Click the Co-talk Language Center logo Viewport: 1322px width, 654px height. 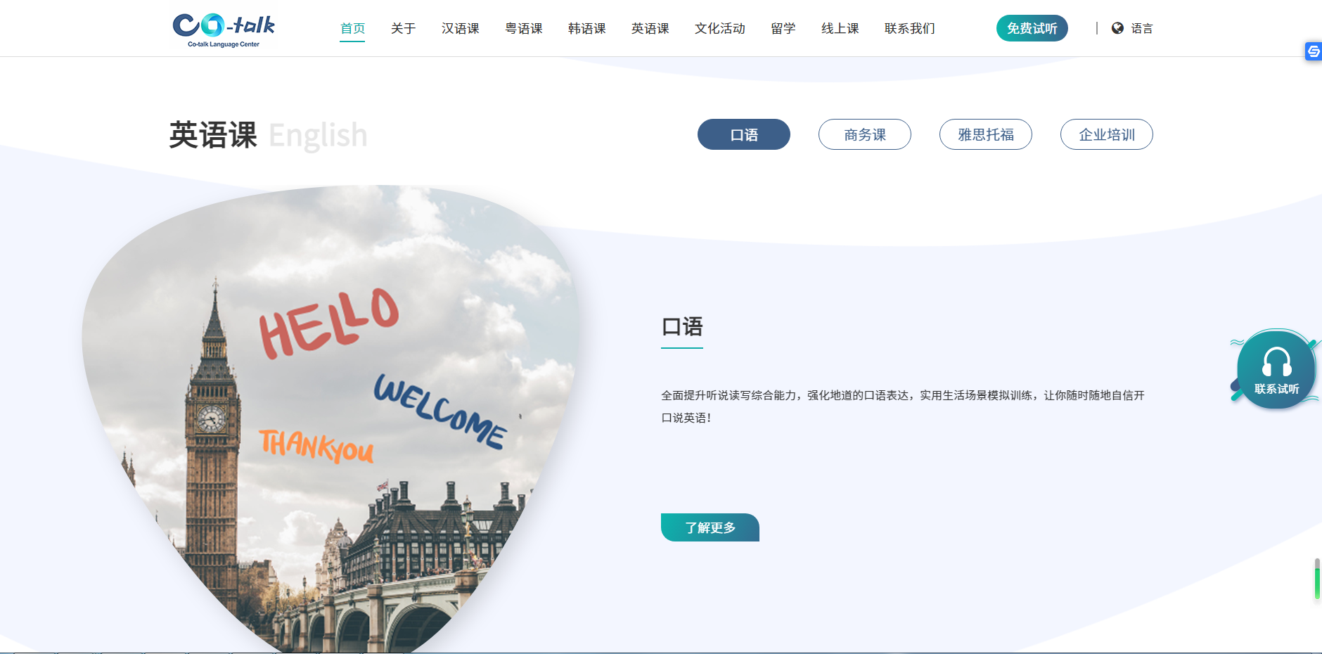[224, 30]
